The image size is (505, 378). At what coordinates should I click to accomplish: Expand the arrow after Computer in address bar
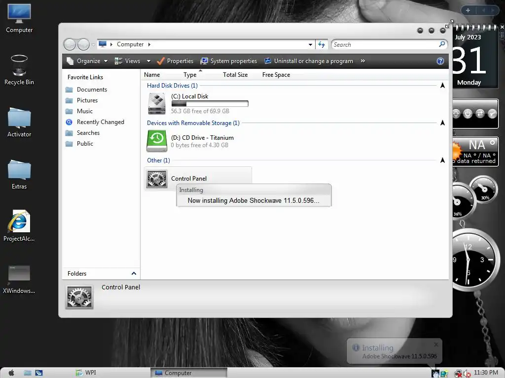coord(149,44)
